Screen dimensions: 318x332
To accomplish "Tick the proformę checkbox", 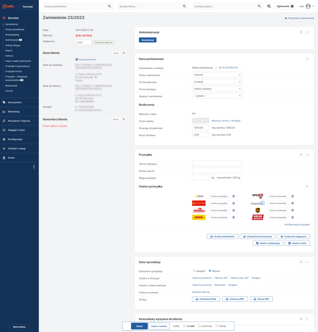I will point(199,326).
